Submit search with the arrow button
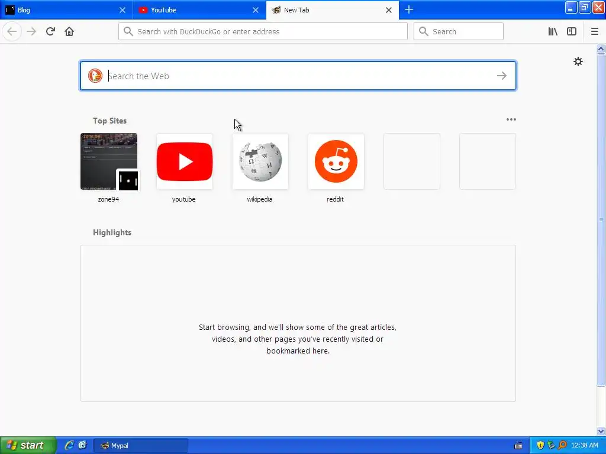The height and width of the screenshot is (454, 606). (502, 76)
